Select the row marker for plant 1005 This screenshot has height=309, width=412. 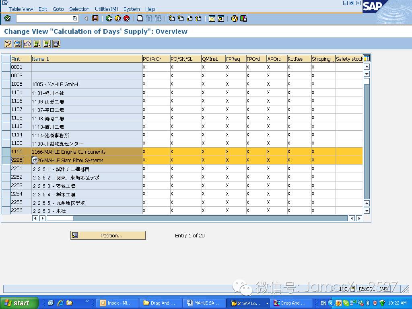(x=6, y=84)
